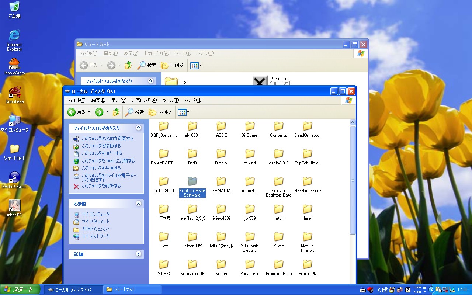Click the このフォルダを削除する link

point(101,186)
